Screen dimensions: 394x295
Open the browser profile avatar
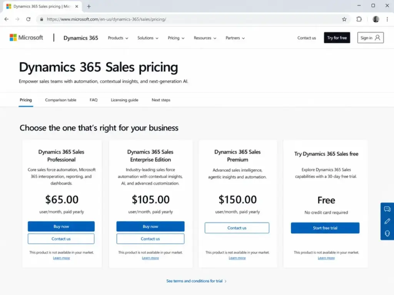coord(376,19)
